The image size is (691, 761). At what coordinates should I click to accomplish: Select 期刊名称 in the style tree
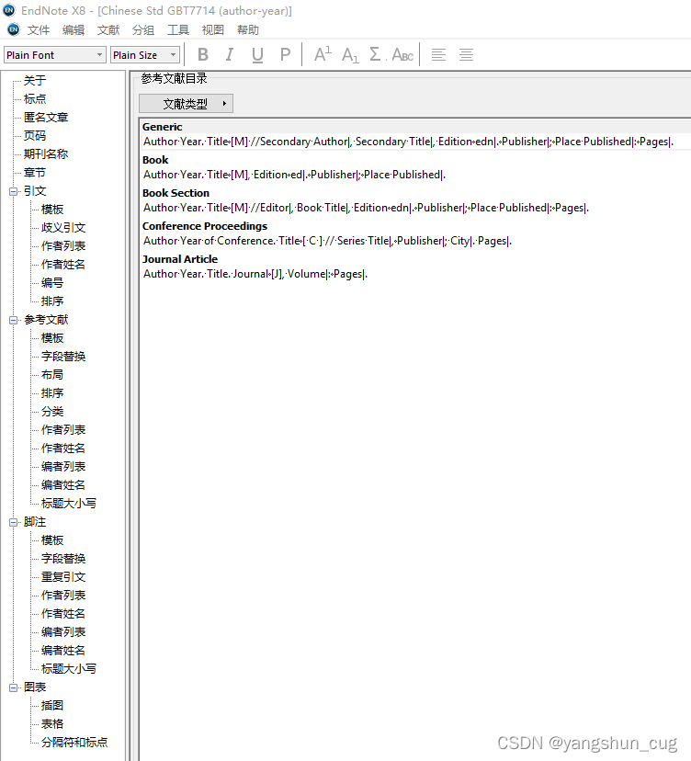46,153
